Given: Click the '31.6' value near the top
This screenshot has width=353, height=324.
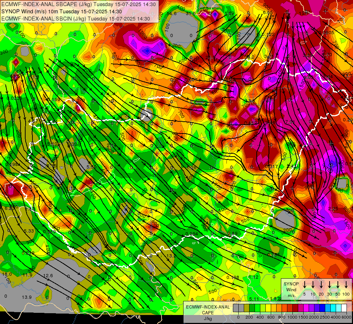Looking at the screenshot, I should [x=191, y=14].
